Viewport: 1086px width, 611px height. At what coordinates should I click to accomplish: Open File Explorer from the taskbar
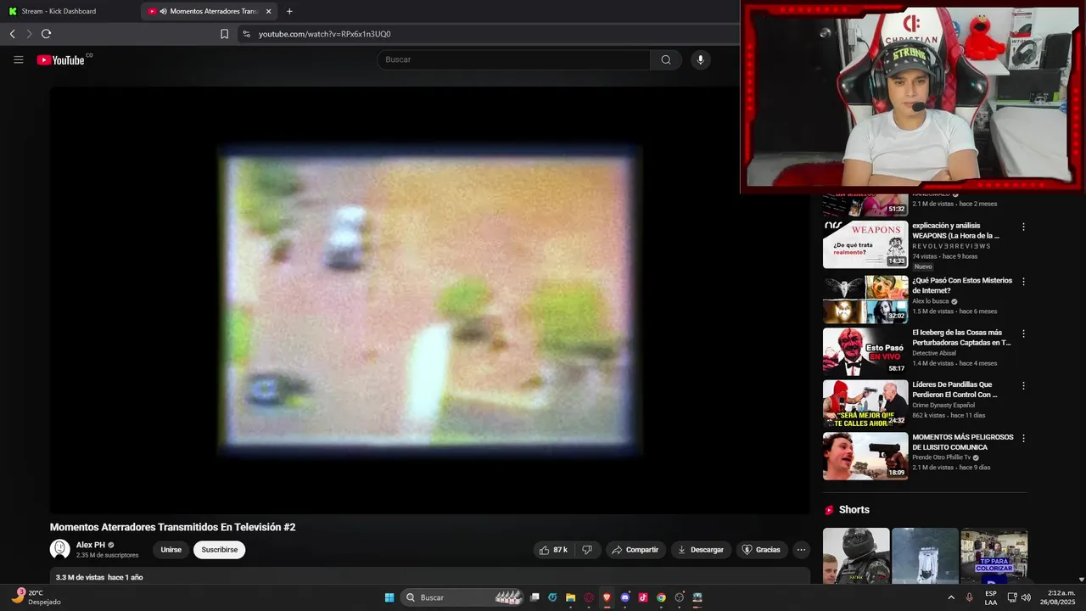[x=571, y=597]
